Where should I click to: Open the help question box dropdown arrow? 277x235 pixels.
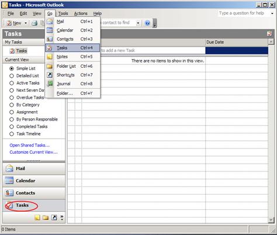pyautogui.click(x=272, y=13)
